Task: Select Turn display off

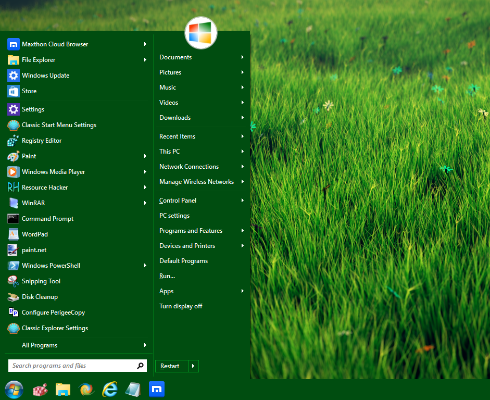Action: tap(181, 306)
